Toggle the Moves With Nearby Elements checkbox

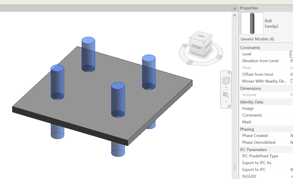tap(291, 81)
